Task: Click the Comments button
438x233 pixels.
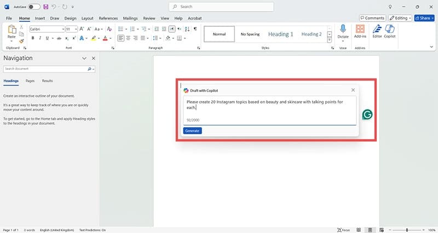Action: point(373,18)
